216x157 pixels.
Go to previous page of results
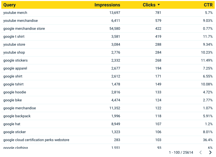point(201,152)
